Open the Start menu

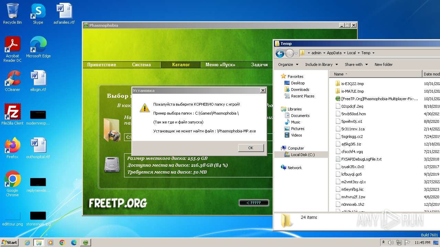[x=9, y=243]
